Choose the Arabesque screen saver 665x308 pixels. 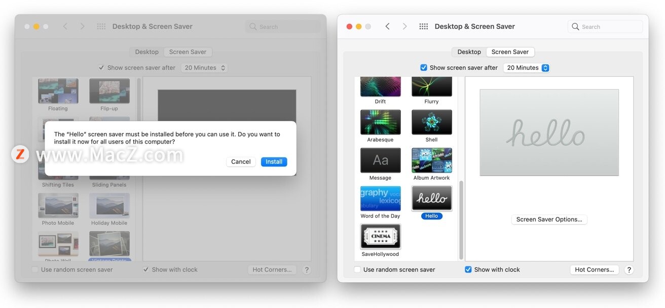point(380,122)
